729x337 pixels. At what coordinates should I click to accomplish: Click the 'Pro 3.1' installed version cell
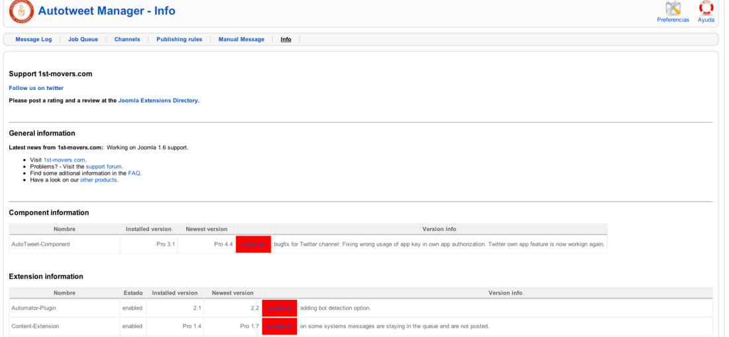[148, 244]
